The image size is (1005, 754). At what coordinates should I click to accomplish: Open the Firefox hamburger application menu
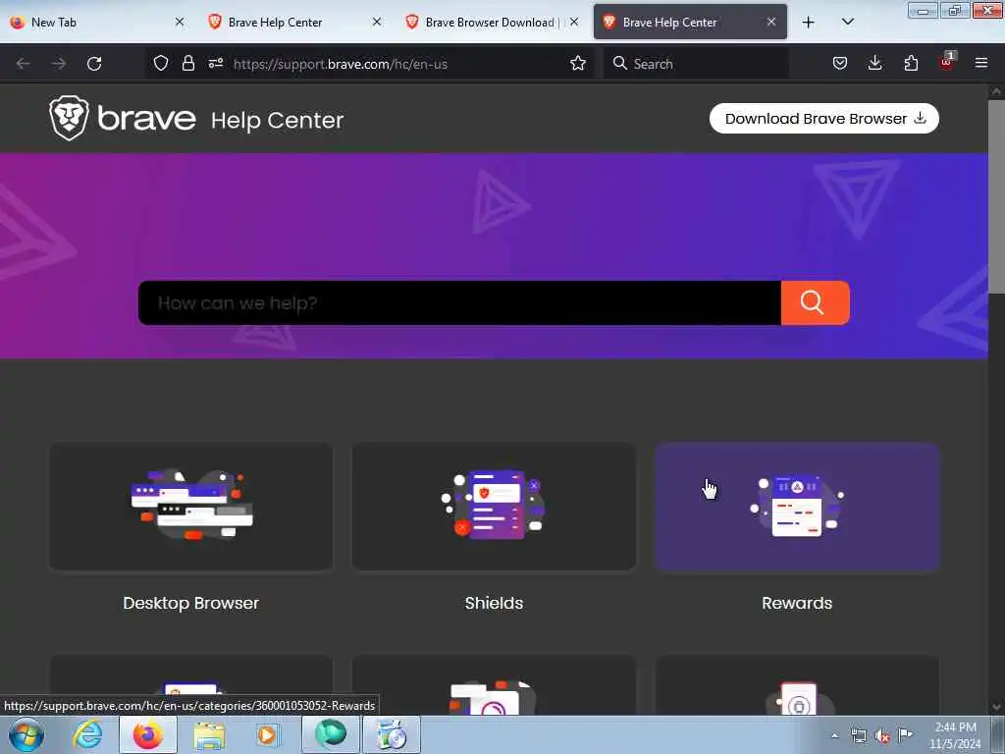point(980,63)
